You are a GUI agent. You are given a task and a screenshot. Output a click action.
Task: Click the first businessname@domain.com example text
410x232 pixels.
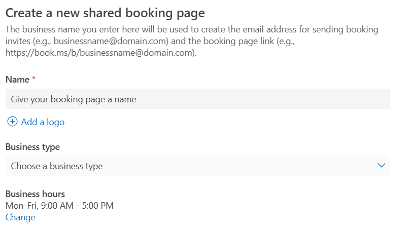(111, 41)
